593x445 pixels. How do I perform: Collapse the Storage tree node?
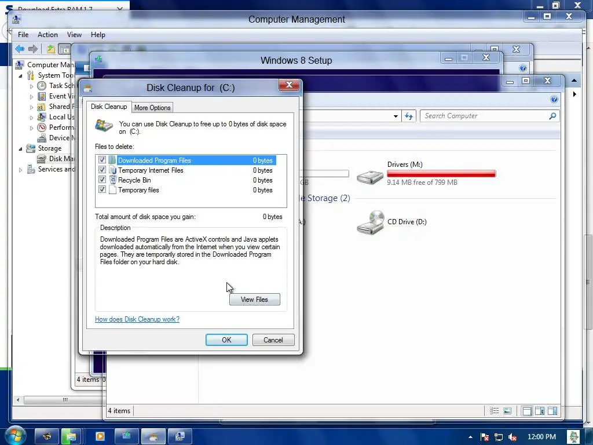(20, 149)
